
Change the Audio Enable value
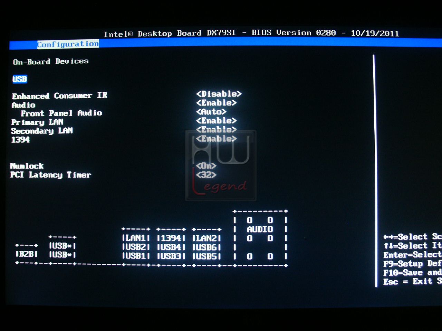point(217,103)
